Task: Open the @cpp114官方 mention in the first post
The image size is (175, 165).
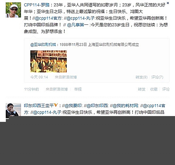Action: [48, 18]
